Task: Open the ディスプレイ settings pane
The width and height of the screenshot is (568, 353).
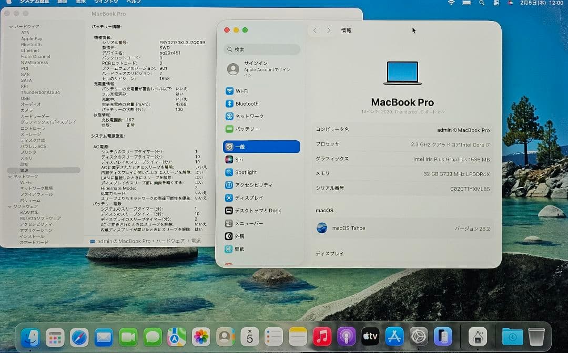Action: click(x=248, y=198)
